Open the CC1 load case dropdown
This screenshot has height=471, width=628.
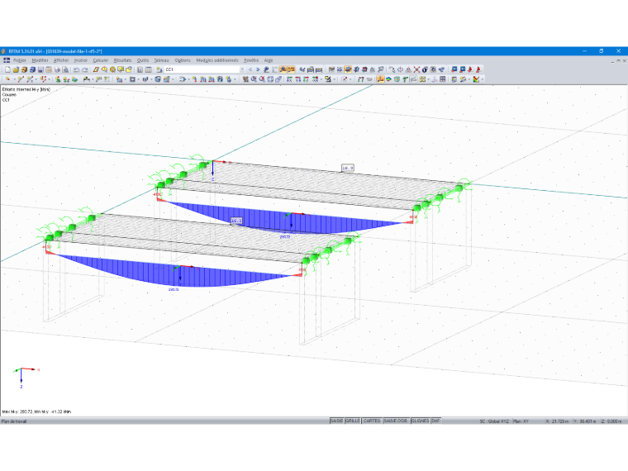point(242,69)
